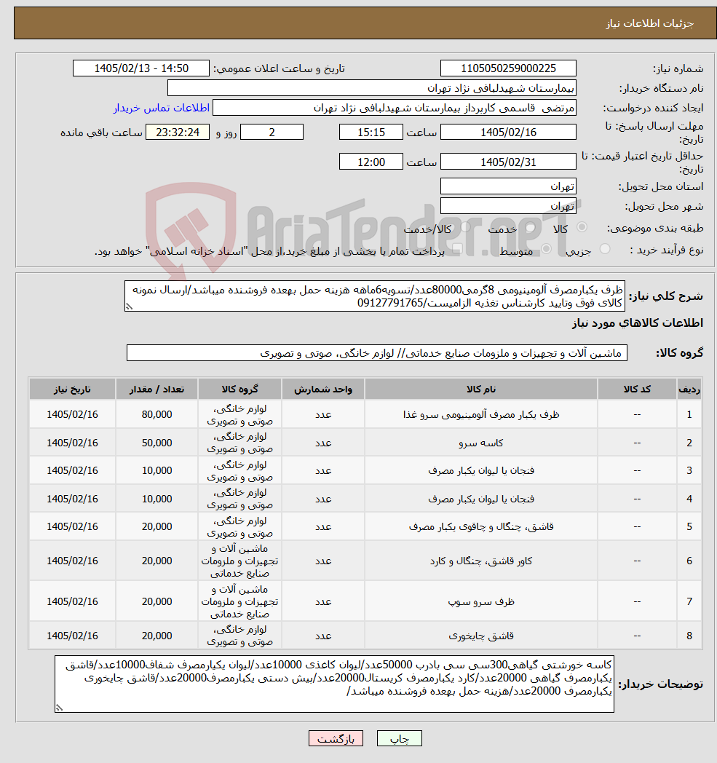Click the نام کالا column header
Viewport: 717px width, 763px height.
pyautogui.click(x=481, y=390)
